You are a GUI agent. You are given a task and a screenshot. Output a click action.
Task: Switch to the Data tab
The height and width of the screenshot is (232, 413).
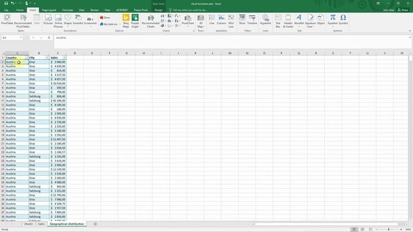(82, 10)
